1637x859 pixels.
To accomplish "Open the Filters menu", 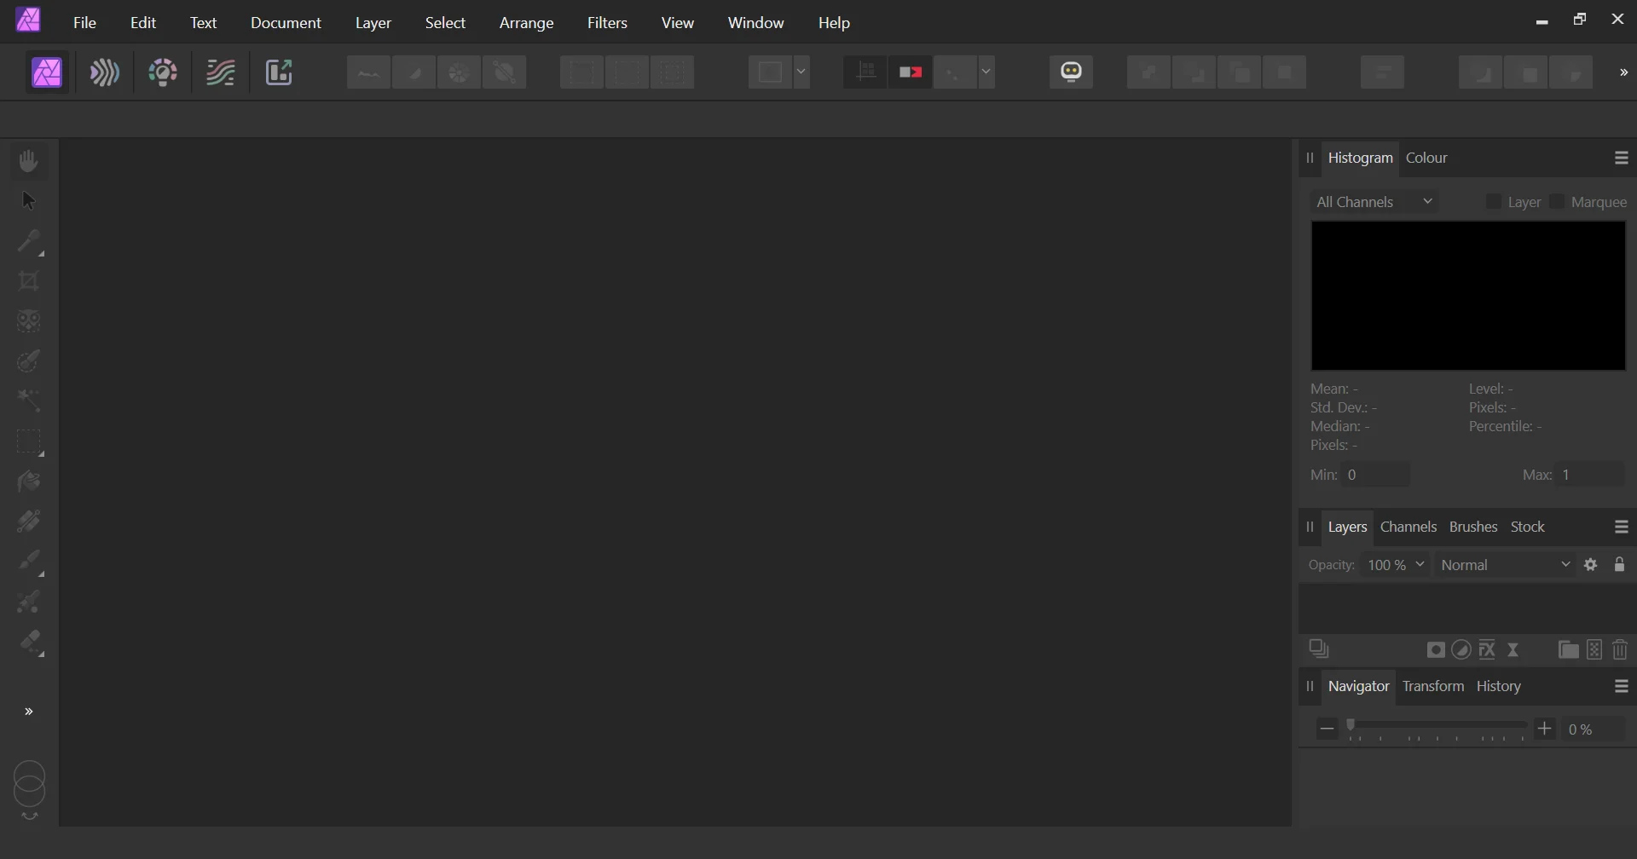I will tap(608, 23).
